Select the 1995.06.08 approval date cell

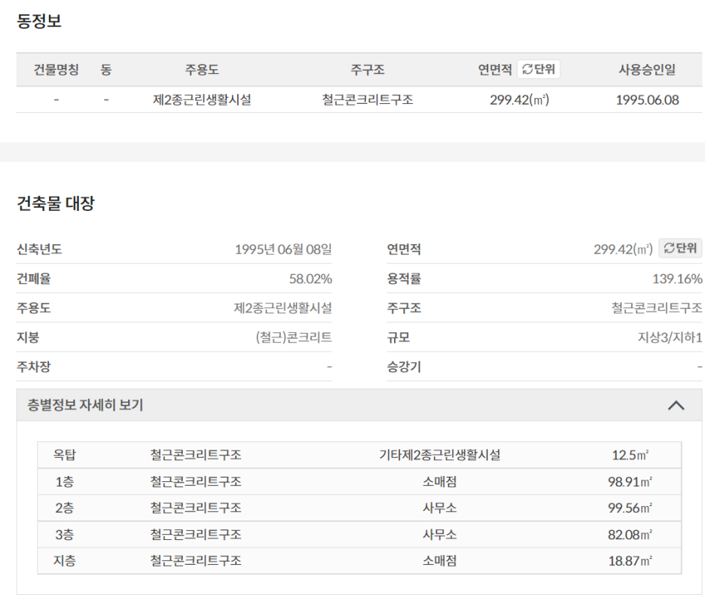coord(647,99)
